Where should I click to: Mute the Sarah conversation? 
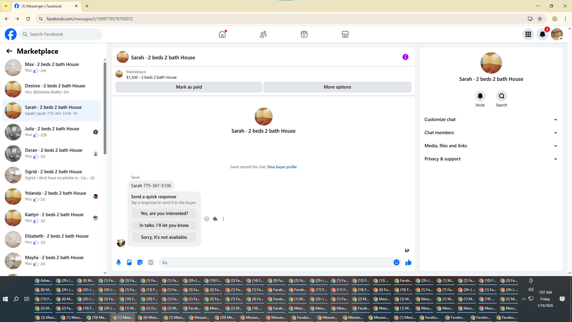(480, 96)
